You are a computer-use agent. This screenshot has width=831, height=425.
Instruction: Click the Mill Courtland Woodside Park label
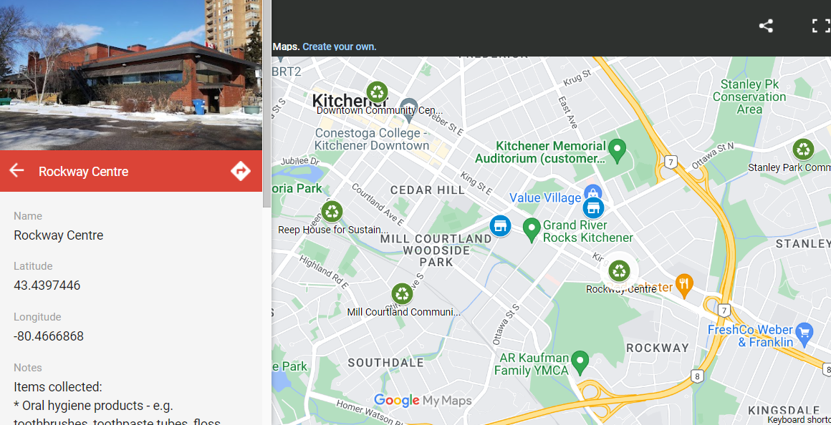(x=437, y=250)
